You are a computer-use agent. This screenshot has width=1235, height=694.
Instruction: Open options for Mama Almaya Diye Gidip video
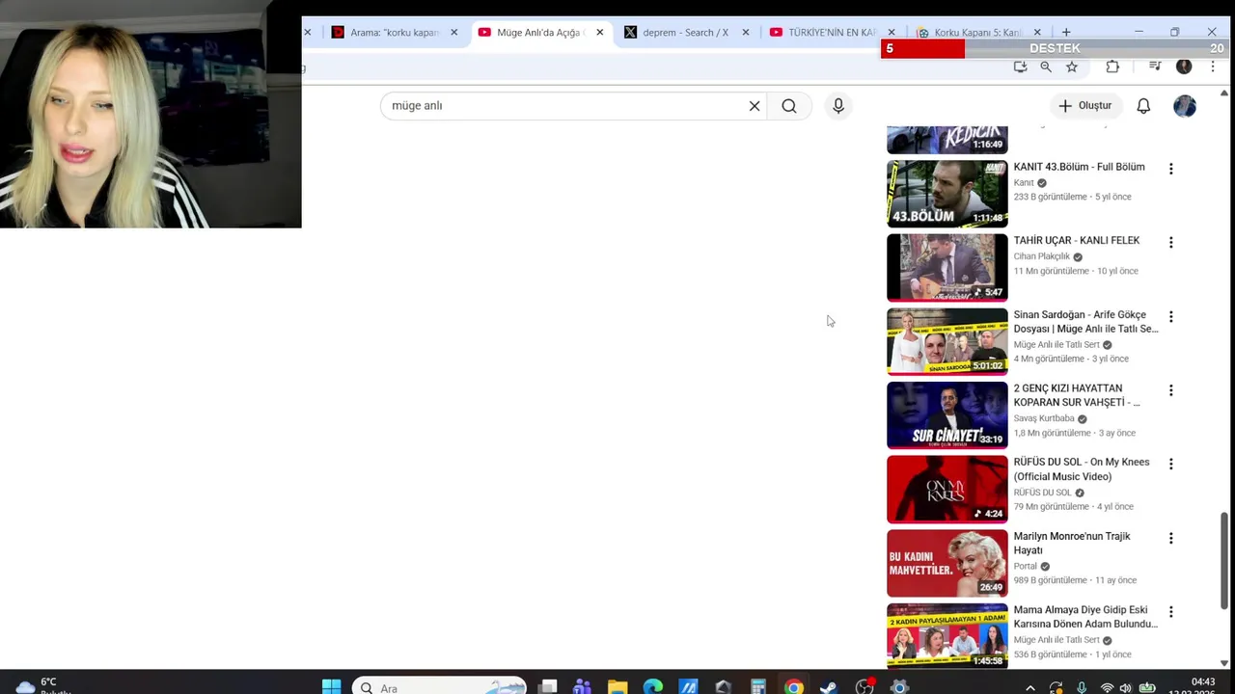coord(1170,612)
